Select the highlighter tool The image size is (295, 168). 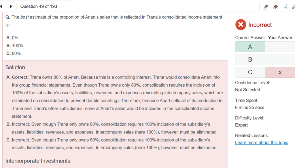tap(266, 6)
